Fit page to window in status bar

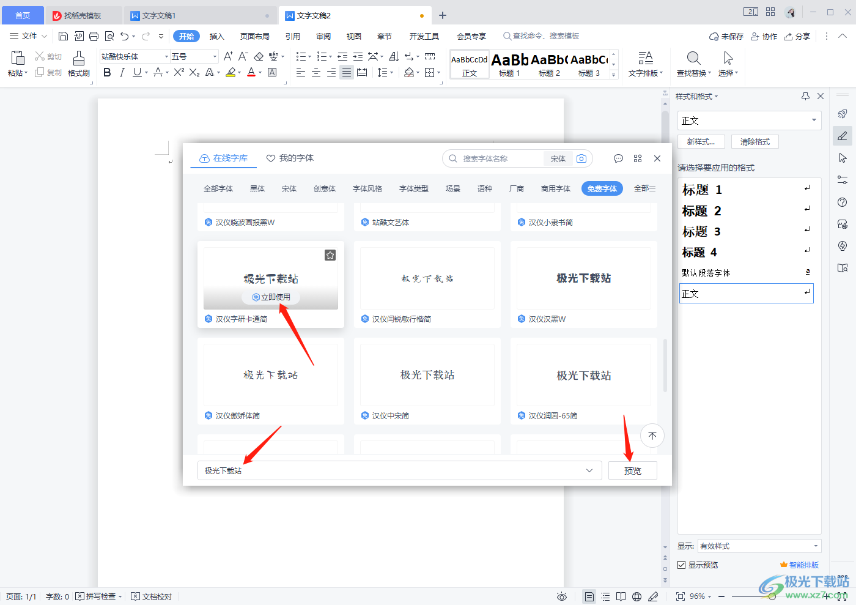click(680, 596)
